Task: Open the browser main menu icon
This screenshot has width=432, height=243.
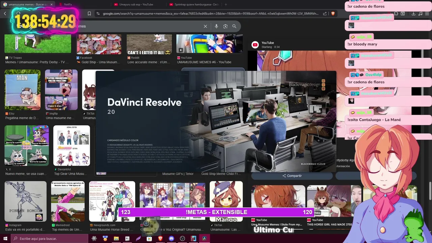Action: click(427, 13)
